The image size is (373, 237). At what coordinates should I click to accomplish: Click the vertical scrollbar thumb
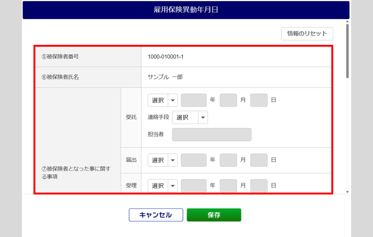click(x=347, y=51)
